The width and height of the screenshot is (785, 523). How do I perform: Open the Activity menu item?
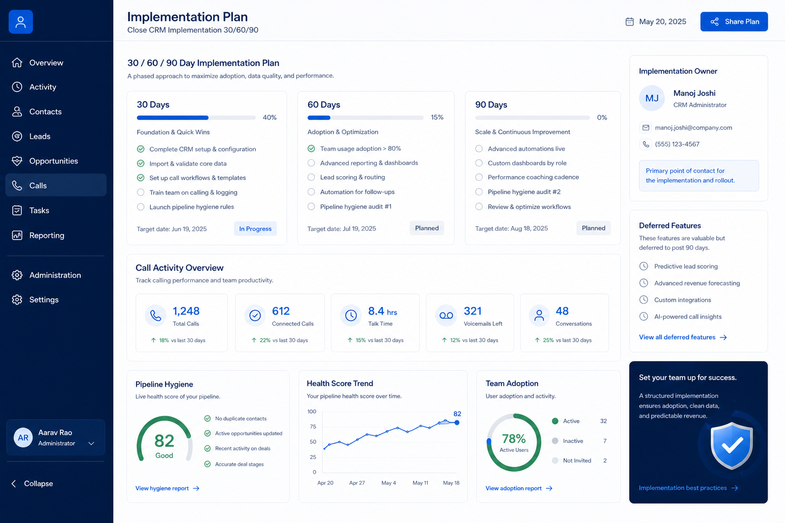tap(56, 87)
